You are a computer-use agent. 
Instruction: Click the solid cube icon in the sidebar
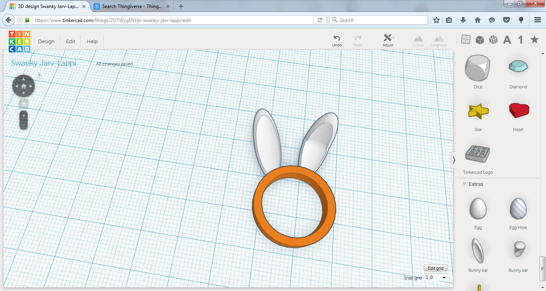pos(479,39)
